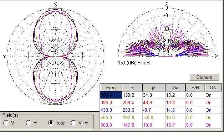This screenshot has width=224, height=132.
Task: Click R value 209.4
Action: pyautogui.click(x=132, y=102)
